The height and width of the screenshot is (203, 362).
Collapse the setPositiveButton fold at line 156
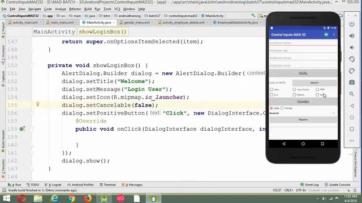(x=32, y=113)
